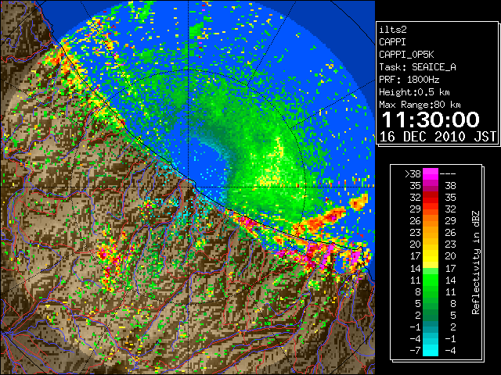Click the 'ilts2' radar name label
The height and width of the screenshot is (375, 501).
(x=393, y=30)
